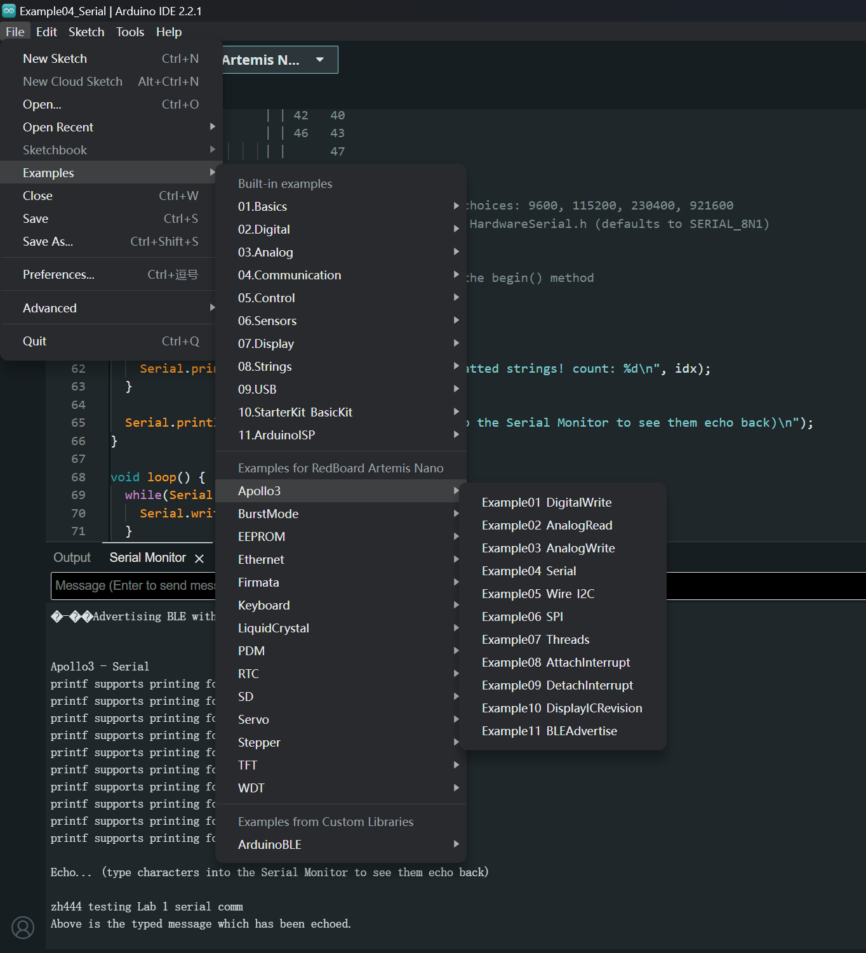
Task: Open Example02 AnalogRead sketch
Action: pos(563,525)
